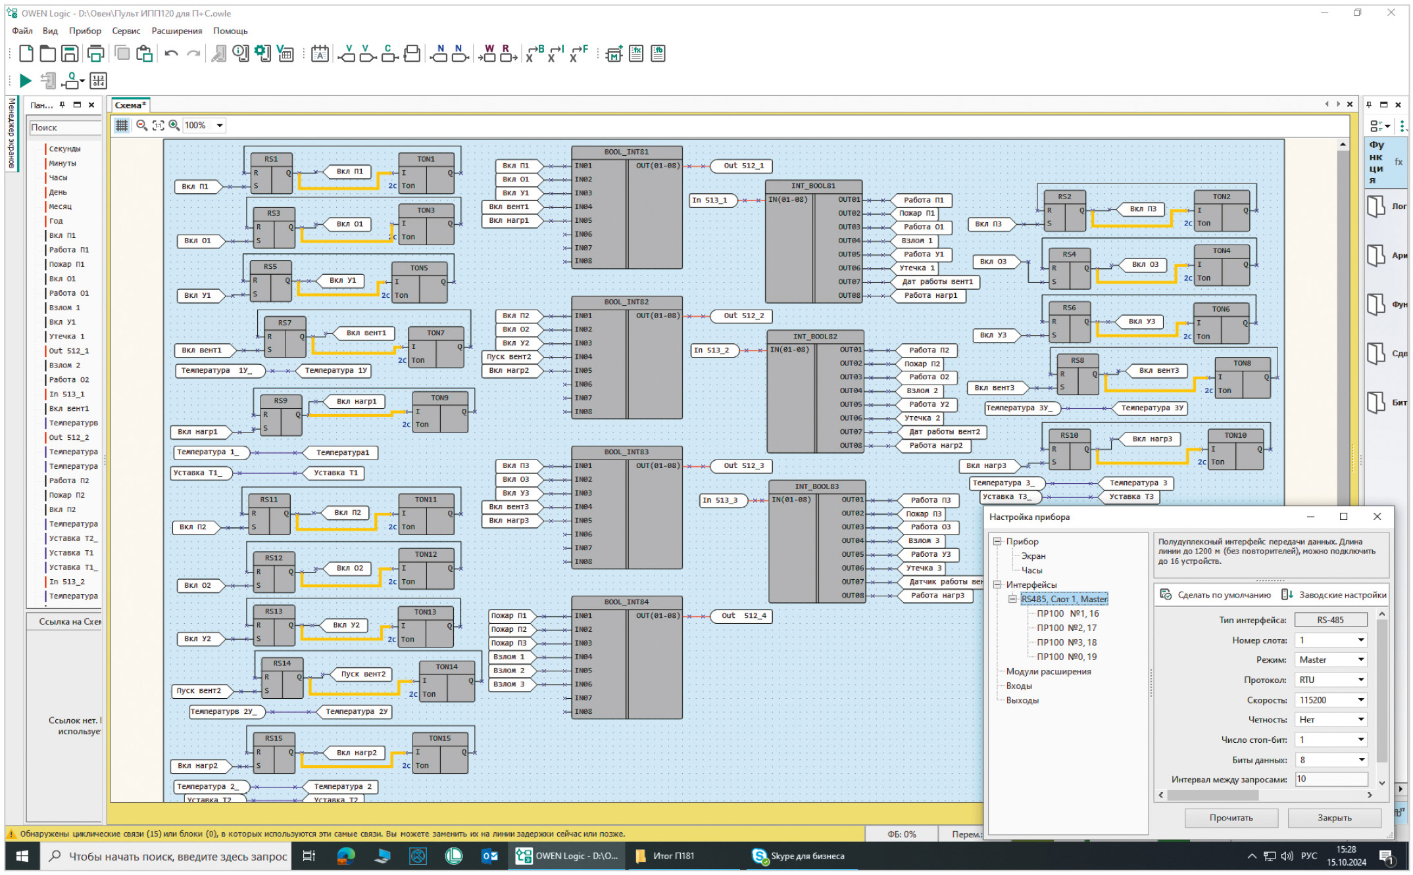The image size is (1413, 875).
Task: Open the Прибор menu
Action: pos(85,31)
